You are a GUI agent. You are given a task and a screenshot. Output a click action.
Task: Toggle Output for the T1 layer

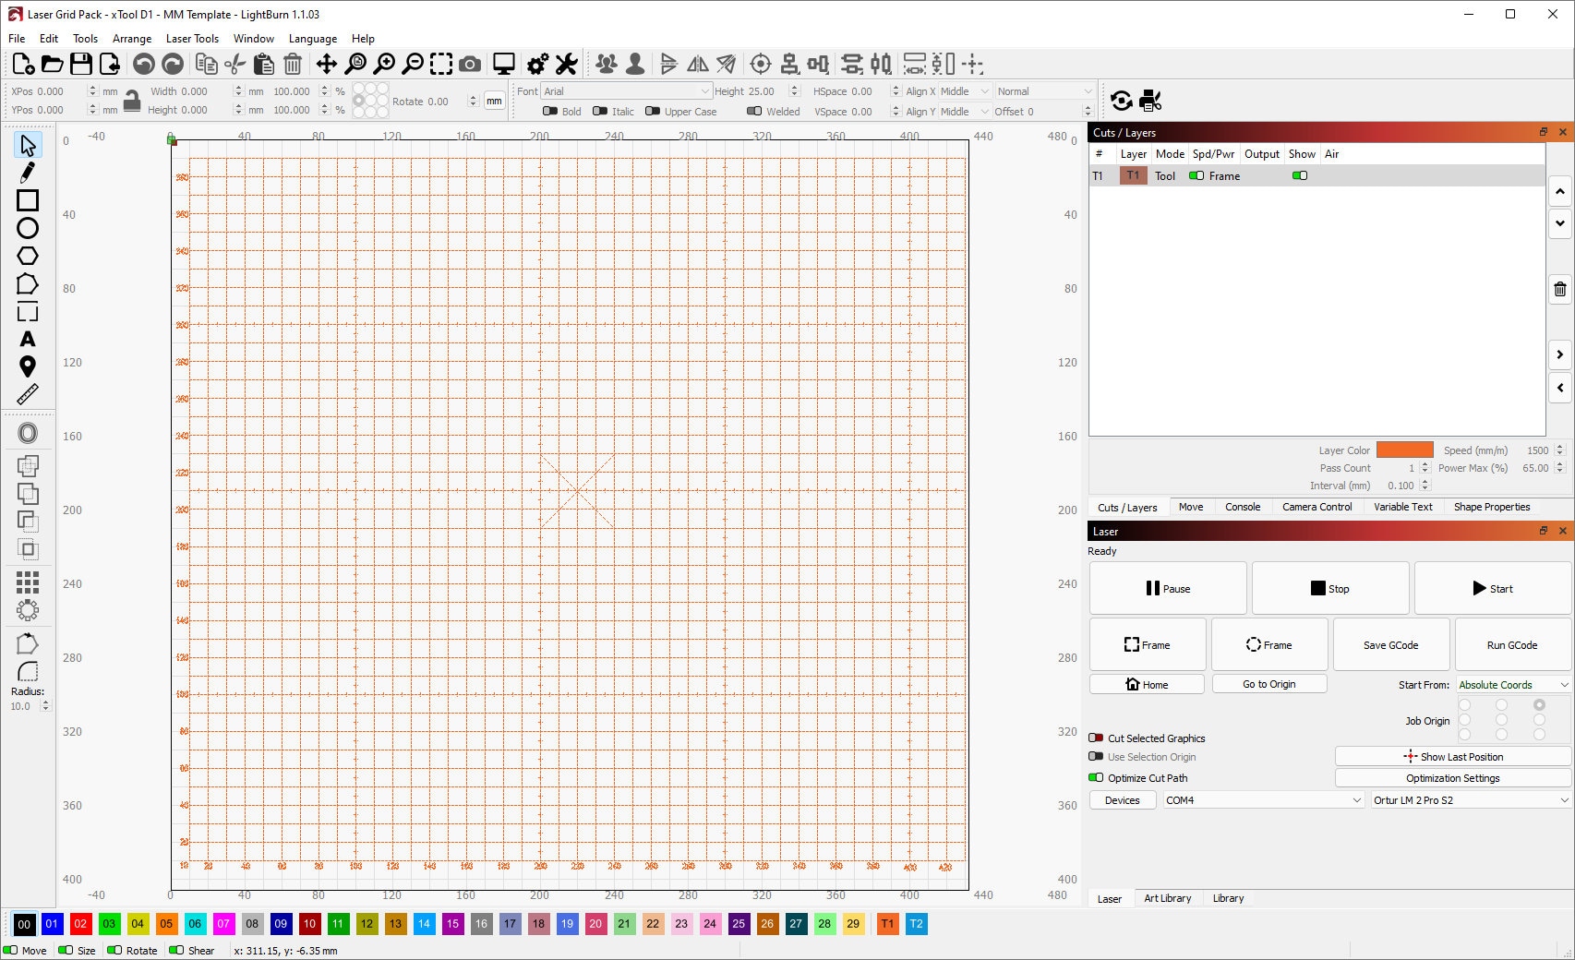[1195, 175]
